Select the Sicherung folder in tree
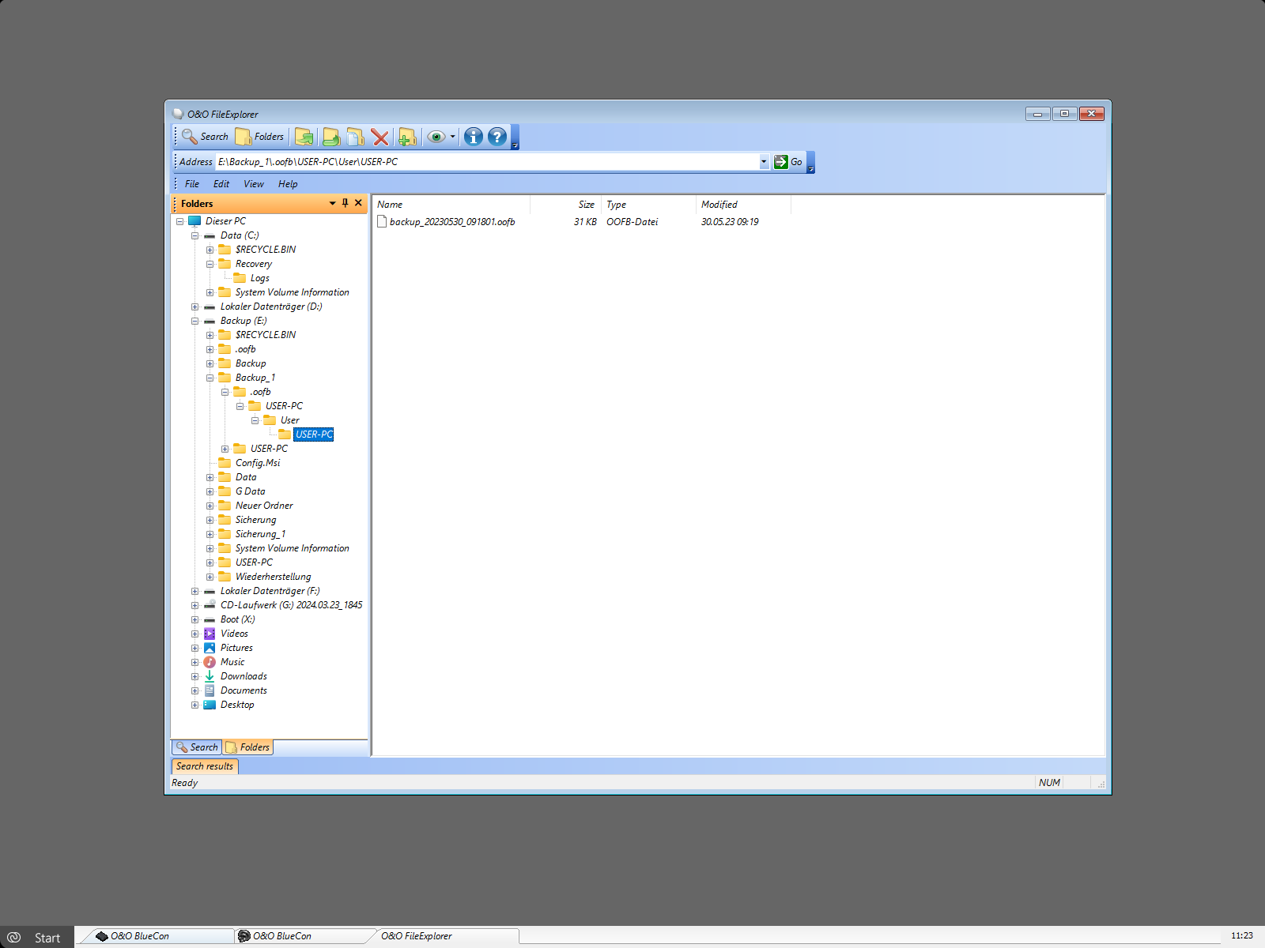The width and height of the screenshot is (1265, 948). pyautogui.click(x=255, y=520)
